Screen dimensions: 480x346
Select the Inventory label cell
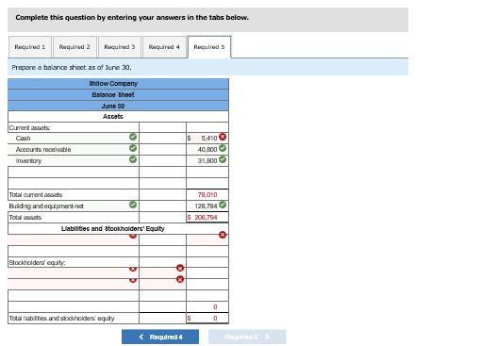point(74,161)
